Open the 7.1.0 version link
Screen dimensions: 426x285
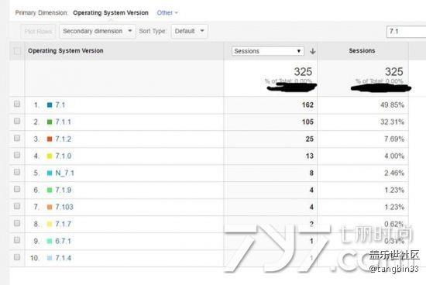63,156
